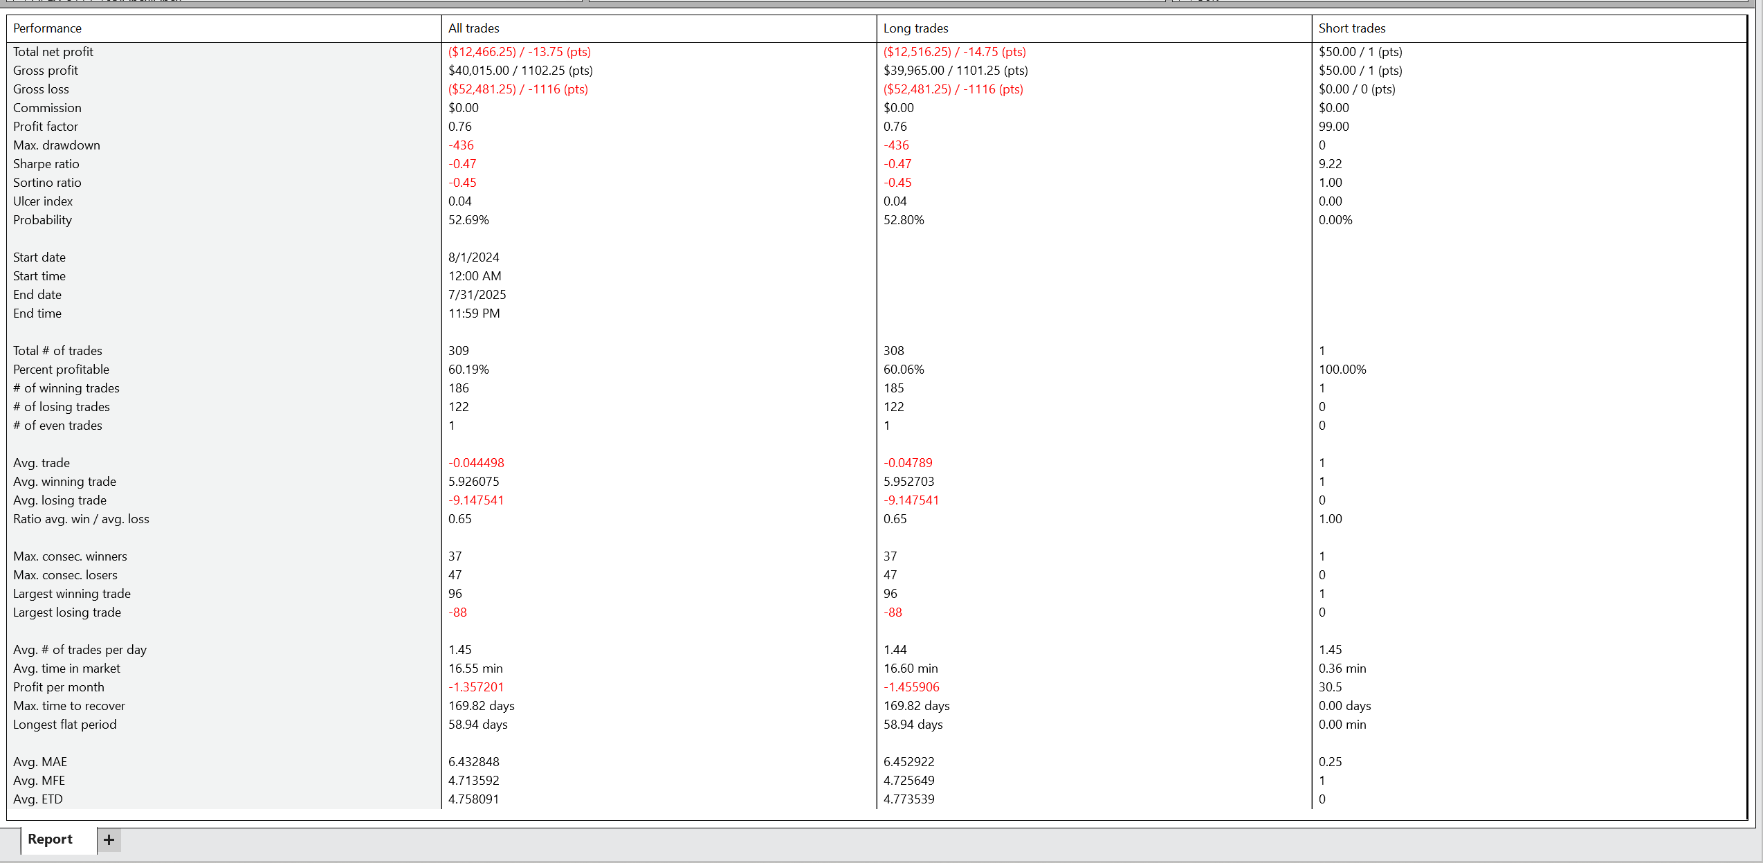Viewport: 1763px width, 863px height.
Task: Select All trades profit per month -1.357201
Action: point(476,687)
